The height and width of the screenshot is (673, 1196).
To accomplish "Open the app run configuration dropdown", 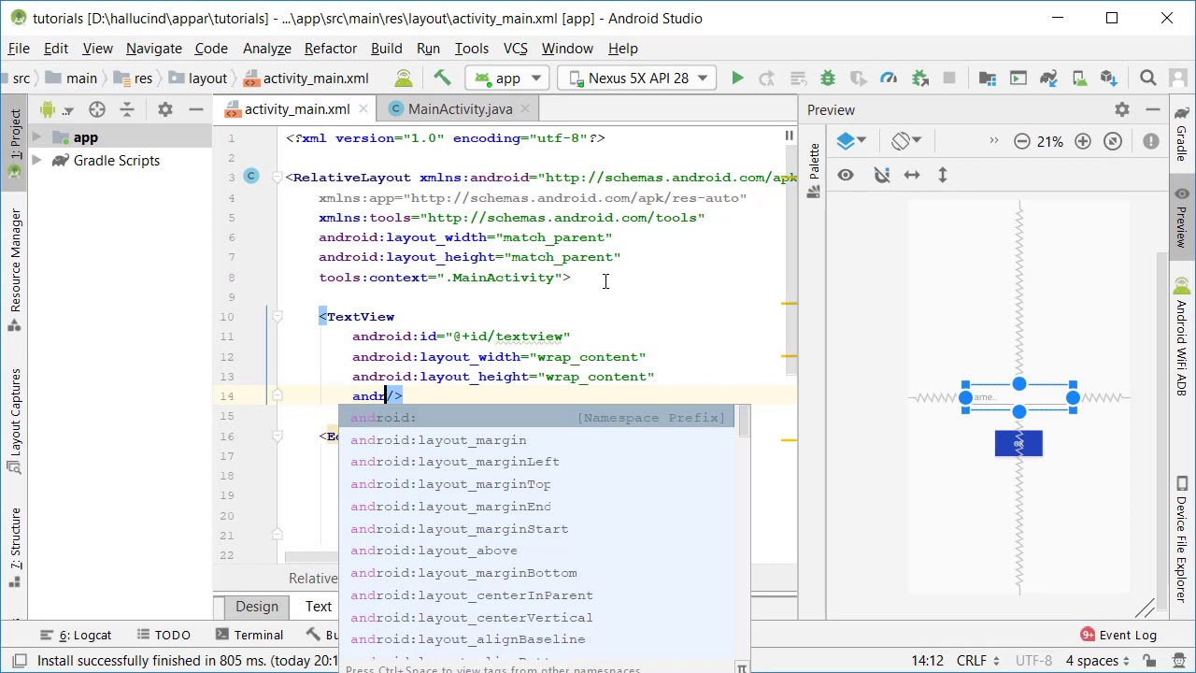I will (508, 79).
